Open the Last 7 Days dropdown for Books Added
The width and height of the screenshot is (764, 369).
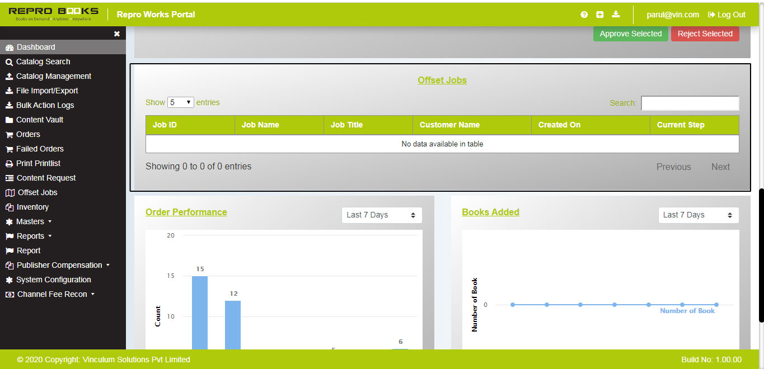pyautogui.click(x=698, y=215)
